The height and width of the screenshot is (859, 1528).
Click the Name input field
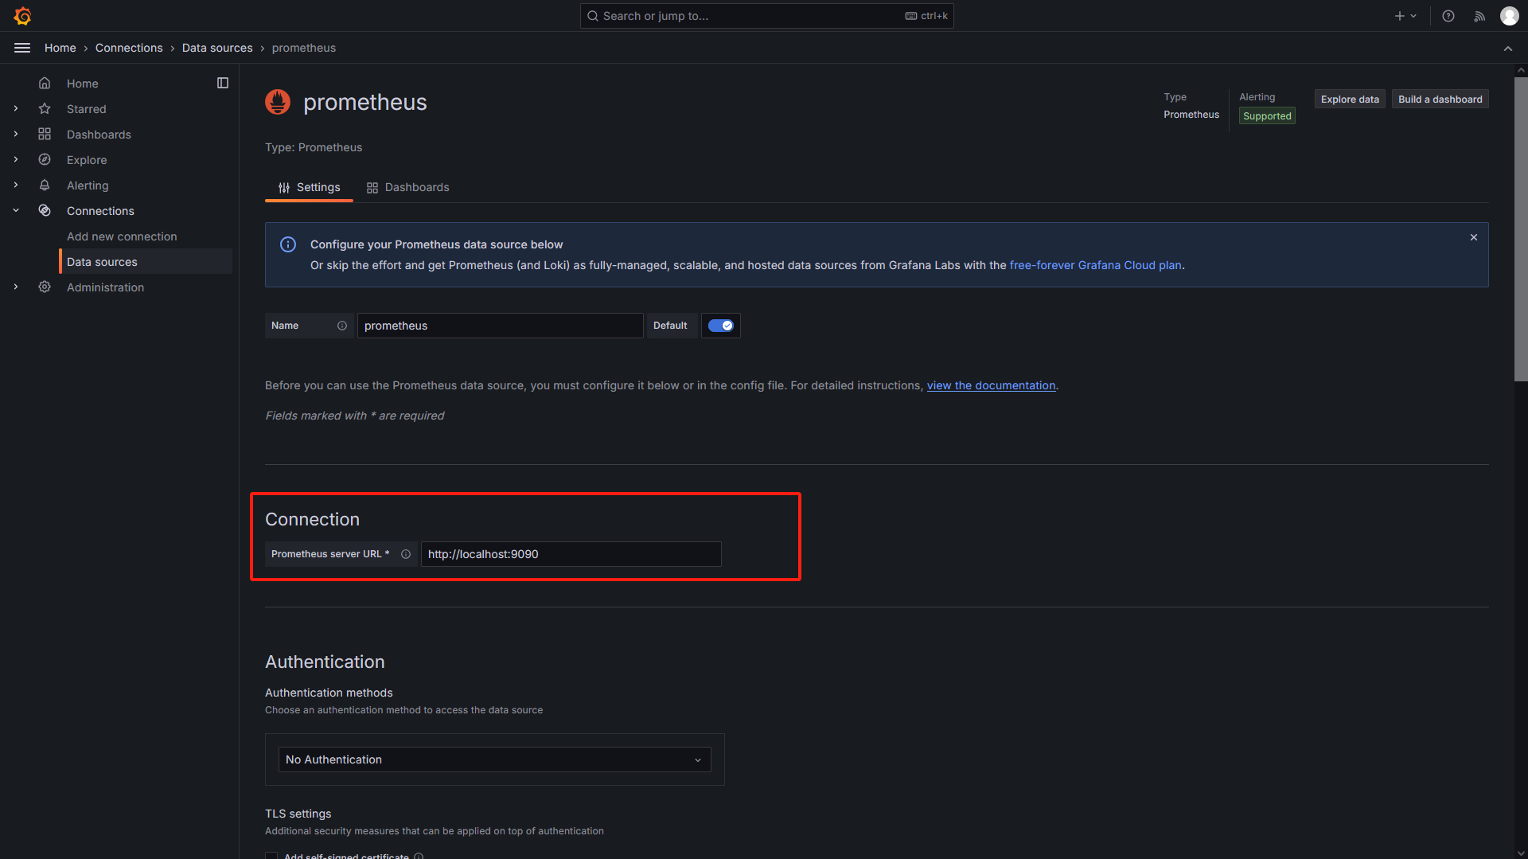[x=500, y=326]
